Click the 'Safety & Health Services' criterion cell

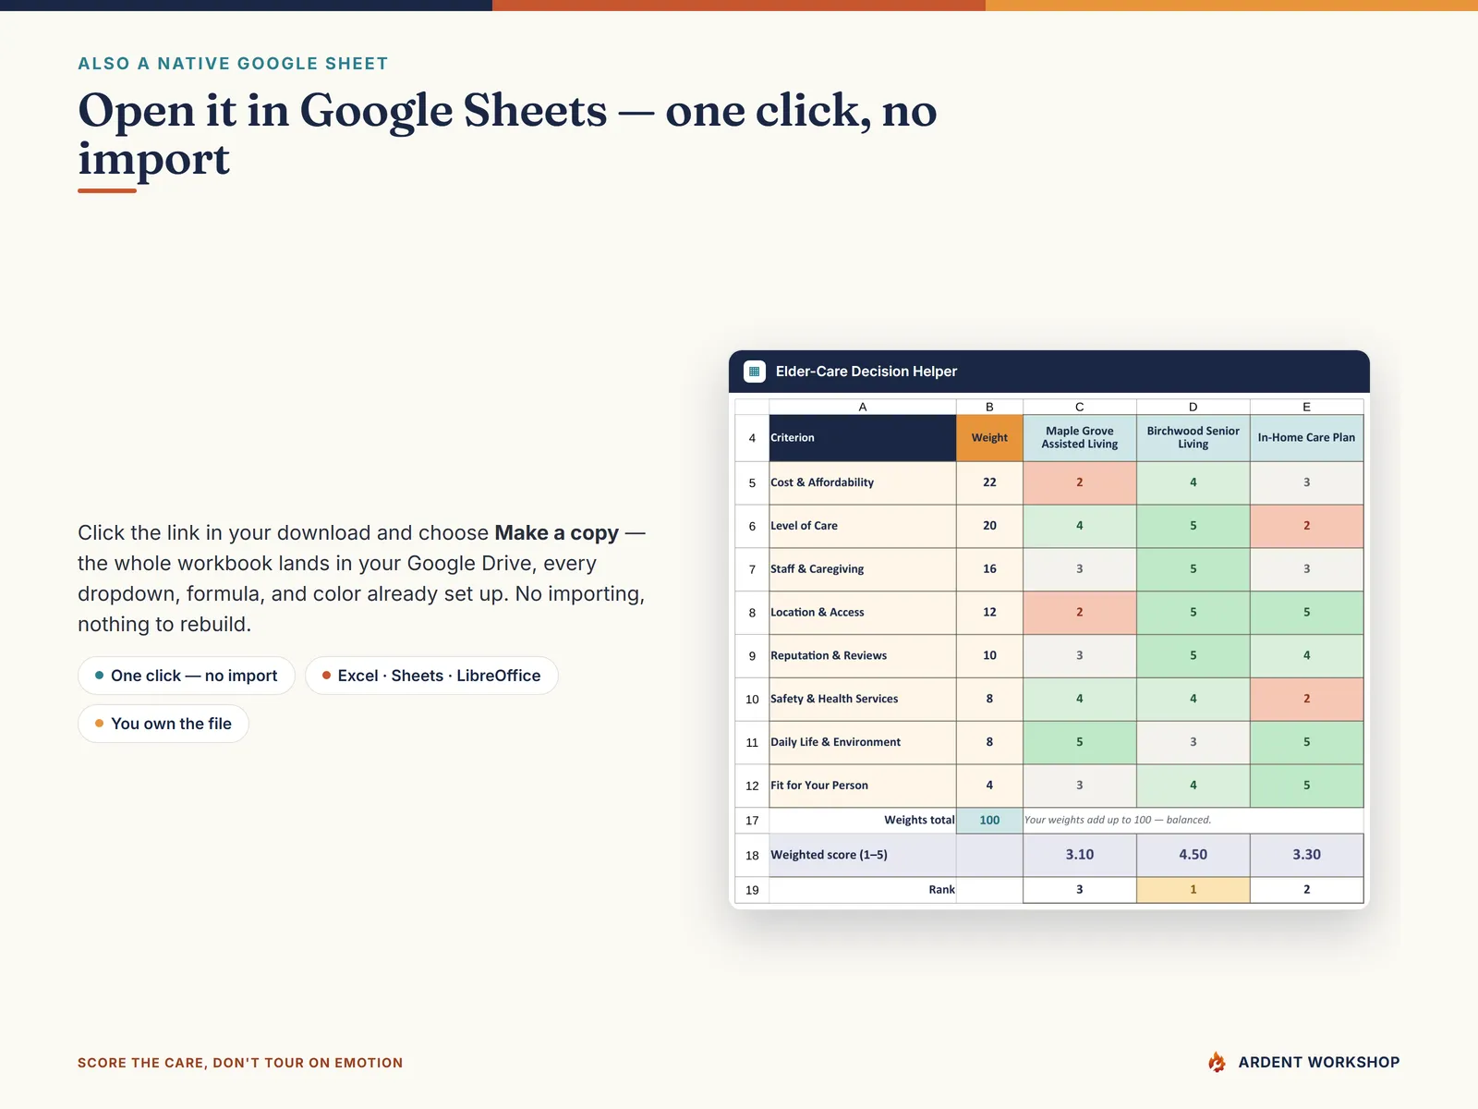(x=863, y=700)
